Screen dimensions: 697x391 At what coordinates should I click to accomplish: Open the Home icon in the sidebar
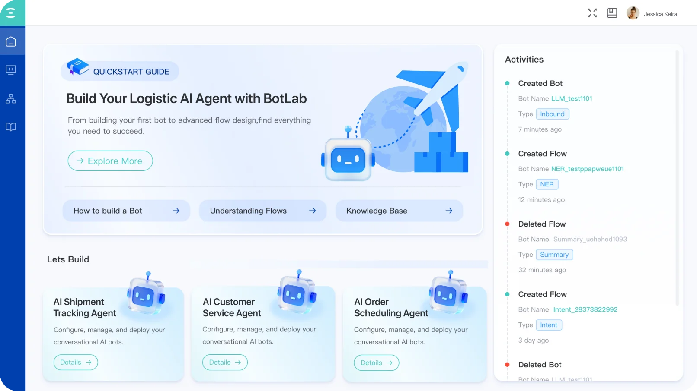click(11, 42)
